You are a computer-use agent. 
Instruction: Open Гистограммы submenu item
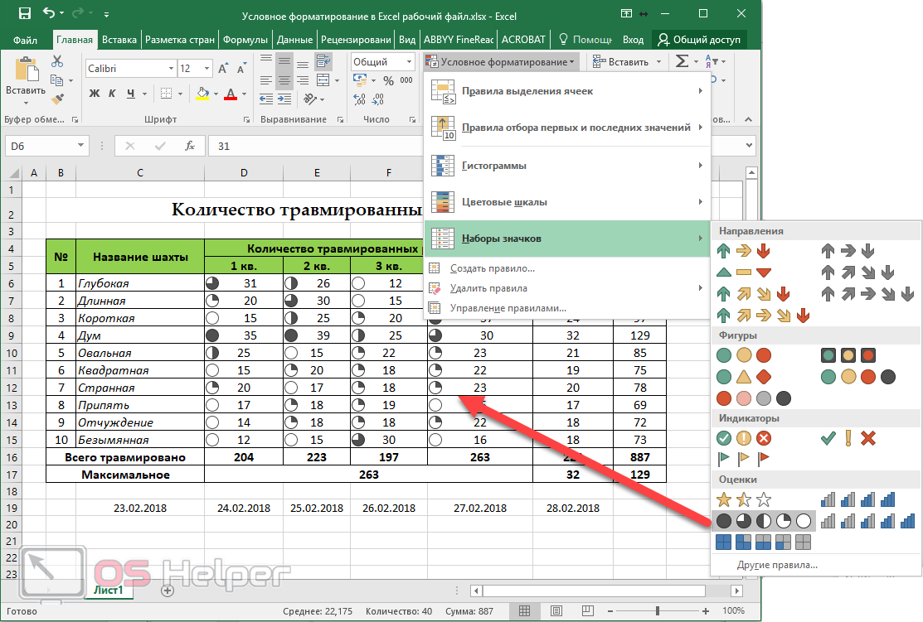coord(567,166)
